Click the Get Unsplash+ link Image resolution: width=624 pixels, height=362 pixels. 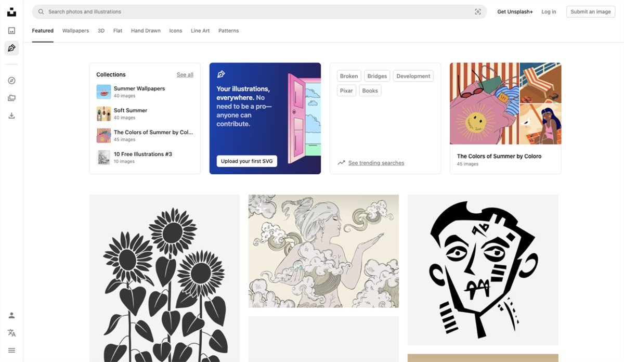(x=515, y=11)
